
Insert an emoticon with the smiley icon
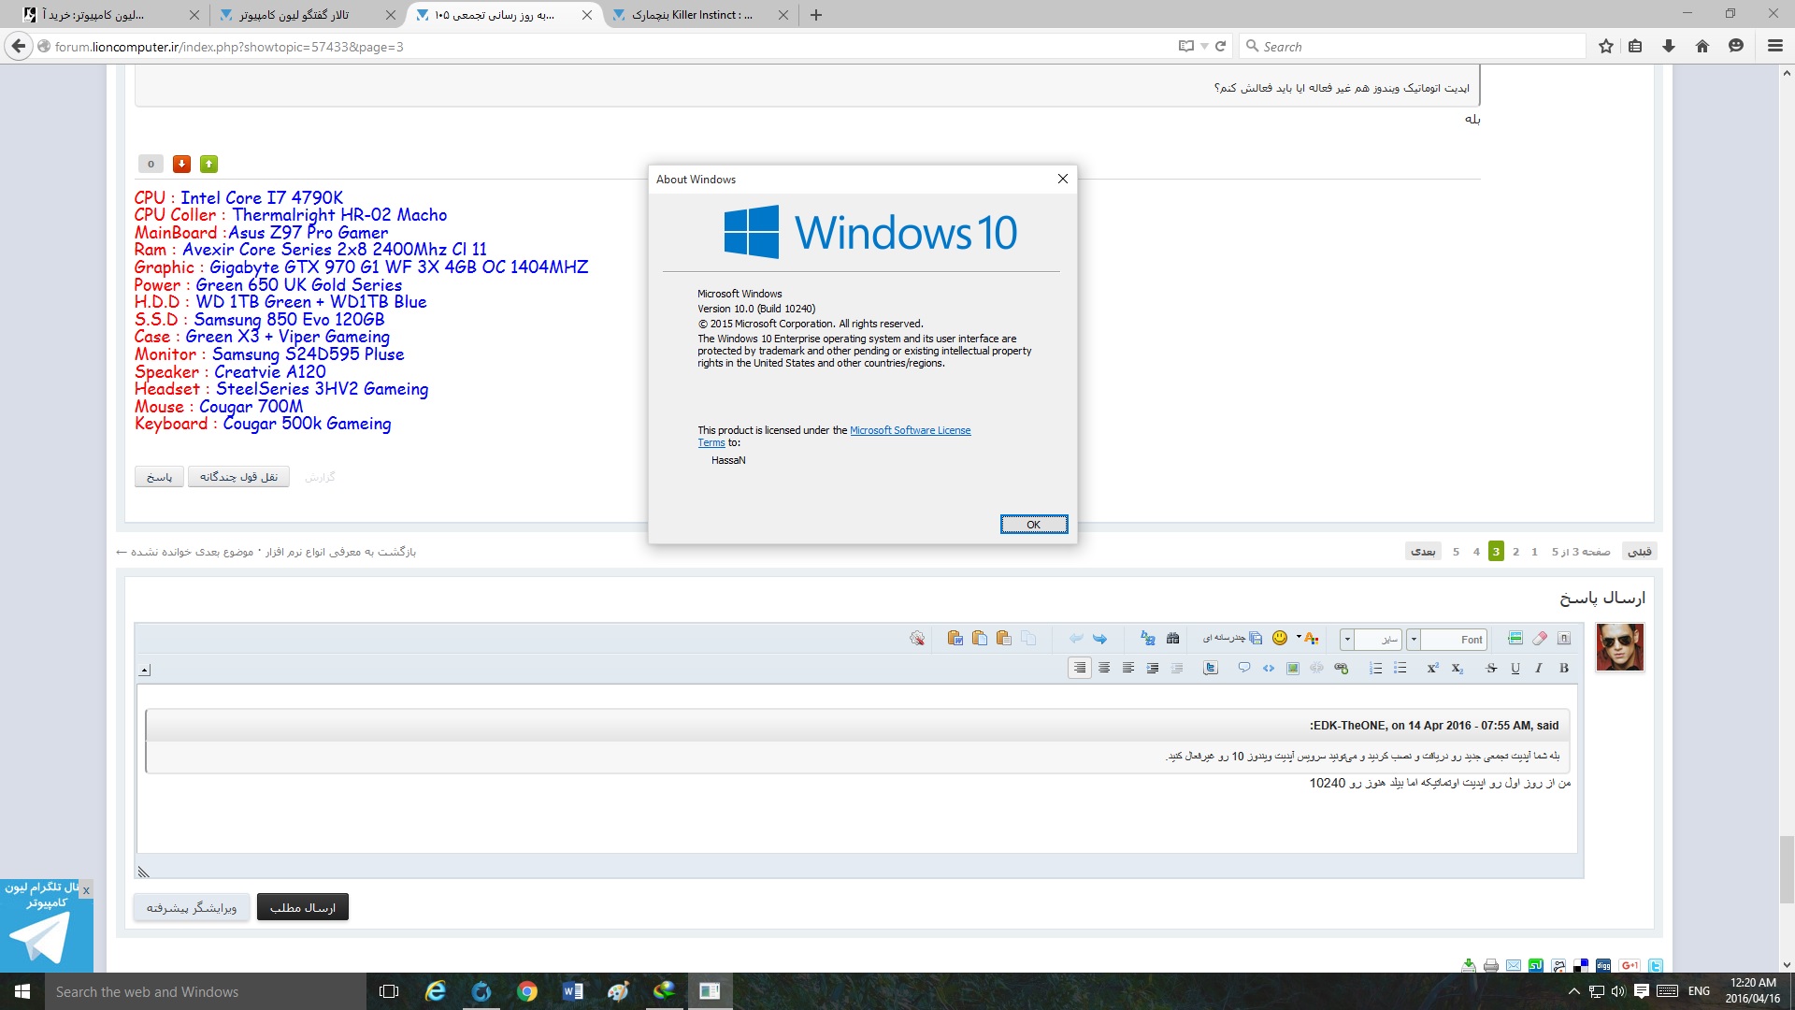coord(1280,638)
